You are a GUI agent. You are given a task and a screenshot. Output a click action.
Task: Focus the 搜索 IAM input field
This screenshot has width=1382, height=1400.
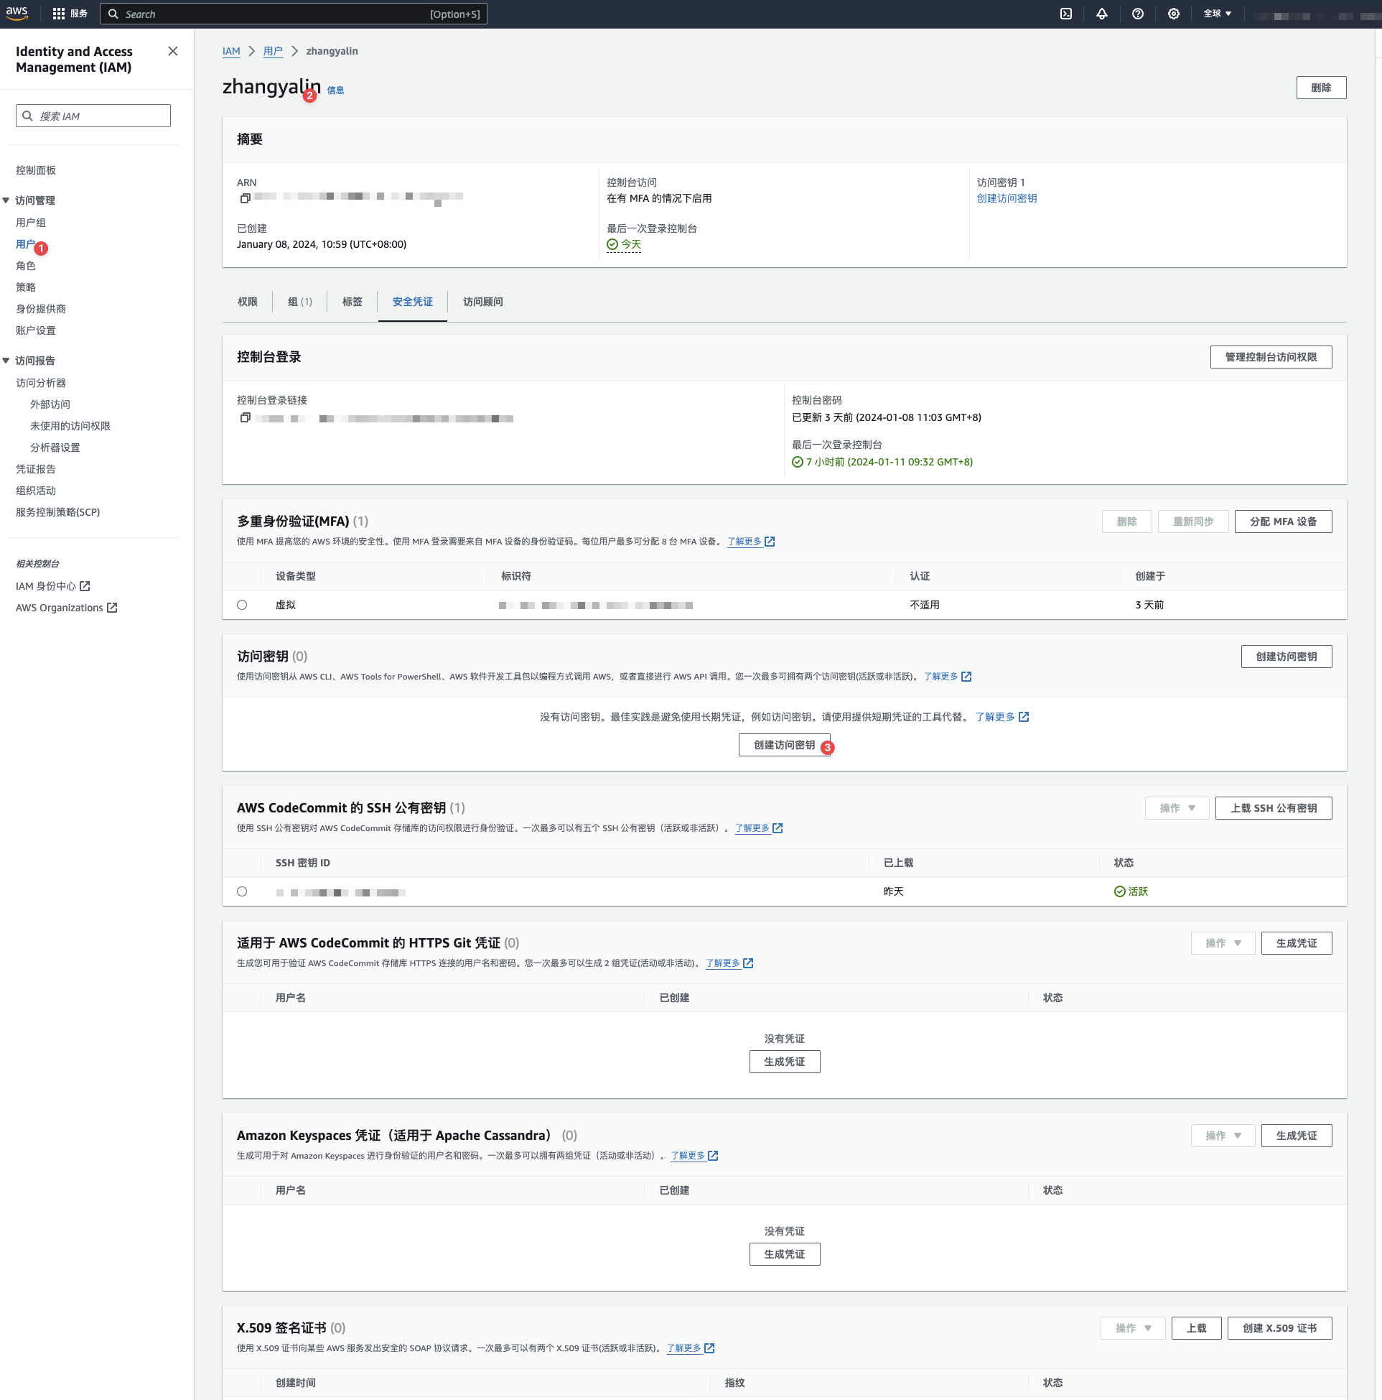click(x=93, y=116)
